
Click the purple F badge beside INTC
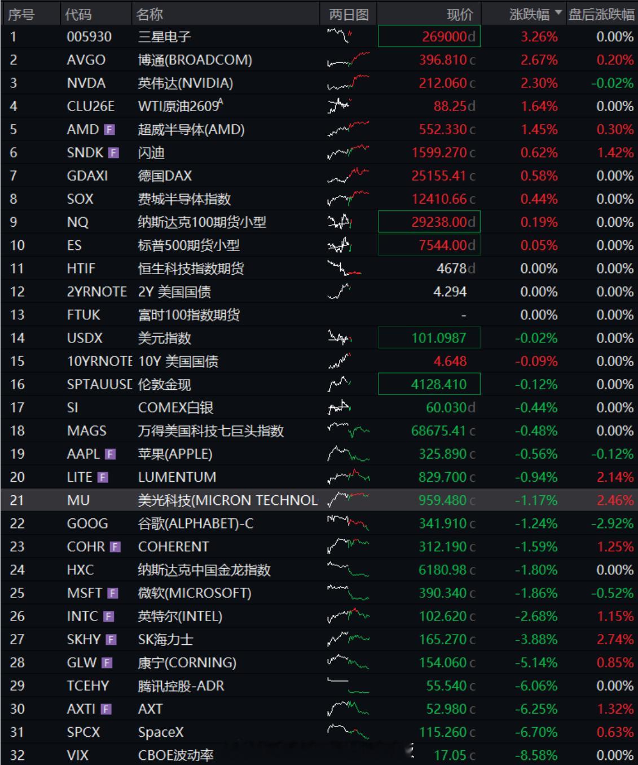(109, 616)
